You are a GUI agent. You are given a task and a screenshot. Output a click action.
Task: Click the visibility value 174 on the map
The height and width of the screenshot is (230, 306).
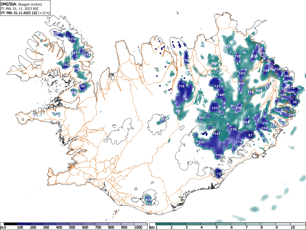click(x=239, y=142)
